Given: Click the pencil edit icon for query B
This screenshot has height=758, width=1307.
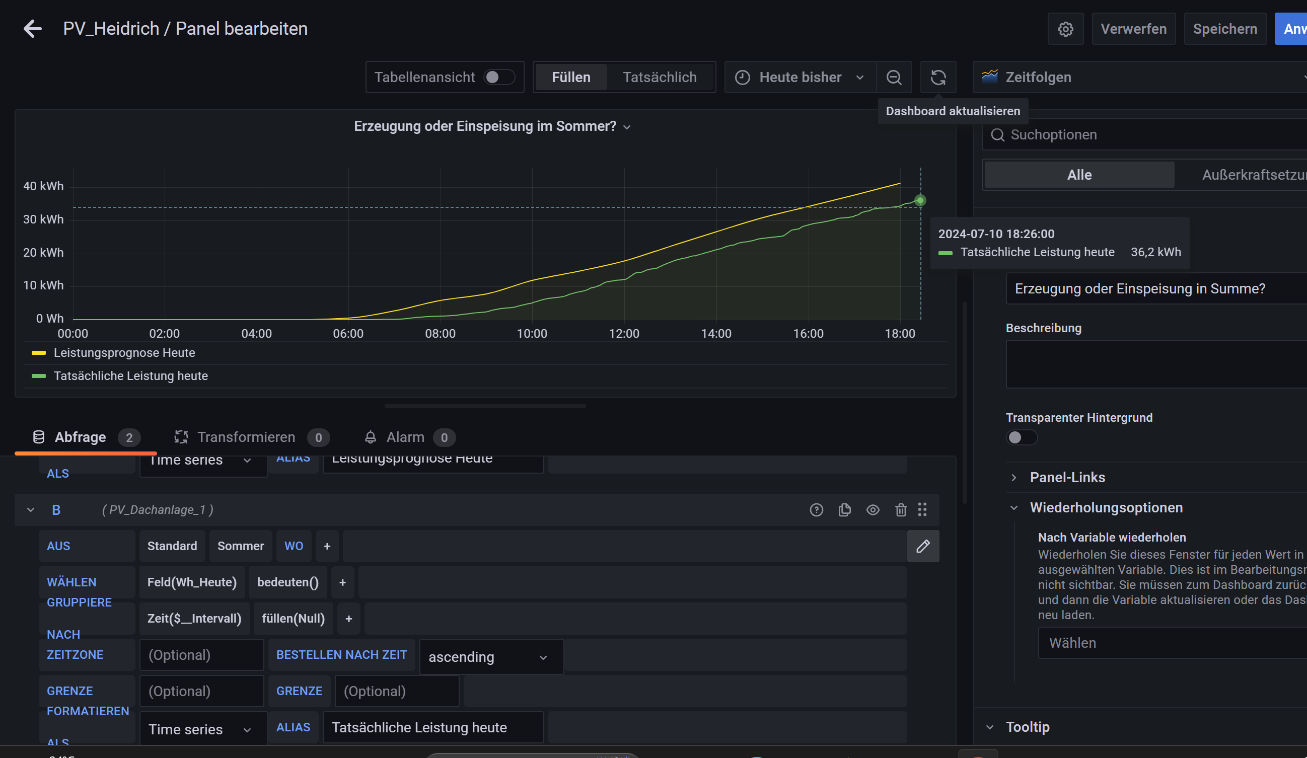Looking at the screenshot, I should tap(923, 546).
